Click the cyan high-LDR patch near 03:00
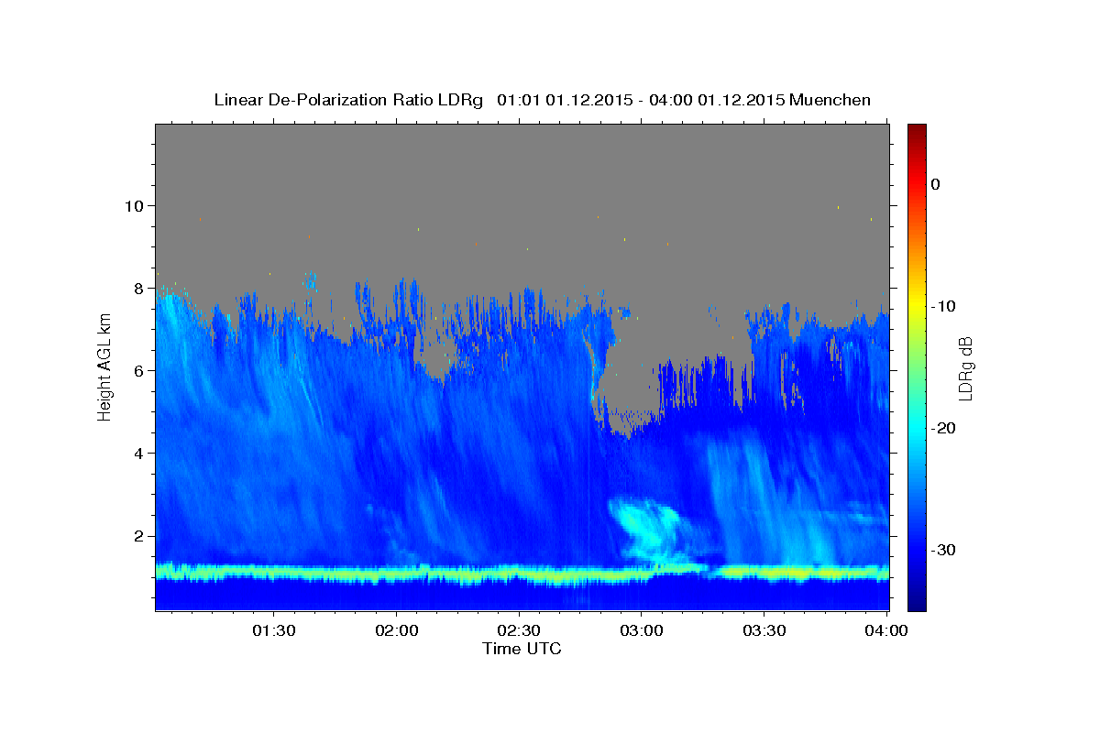 coord(649,529)
